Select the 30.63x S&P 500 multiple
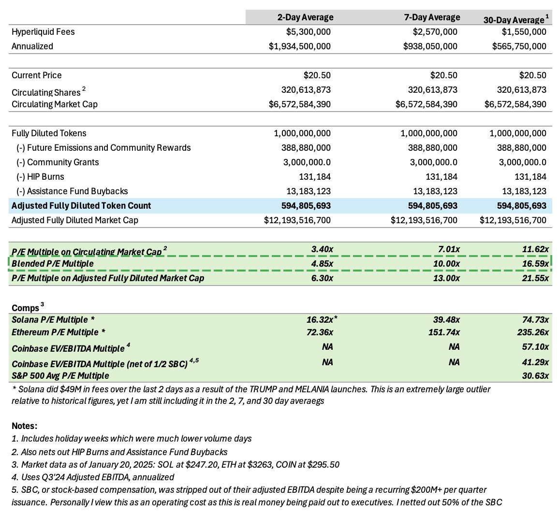 click(x=535, y=376)
